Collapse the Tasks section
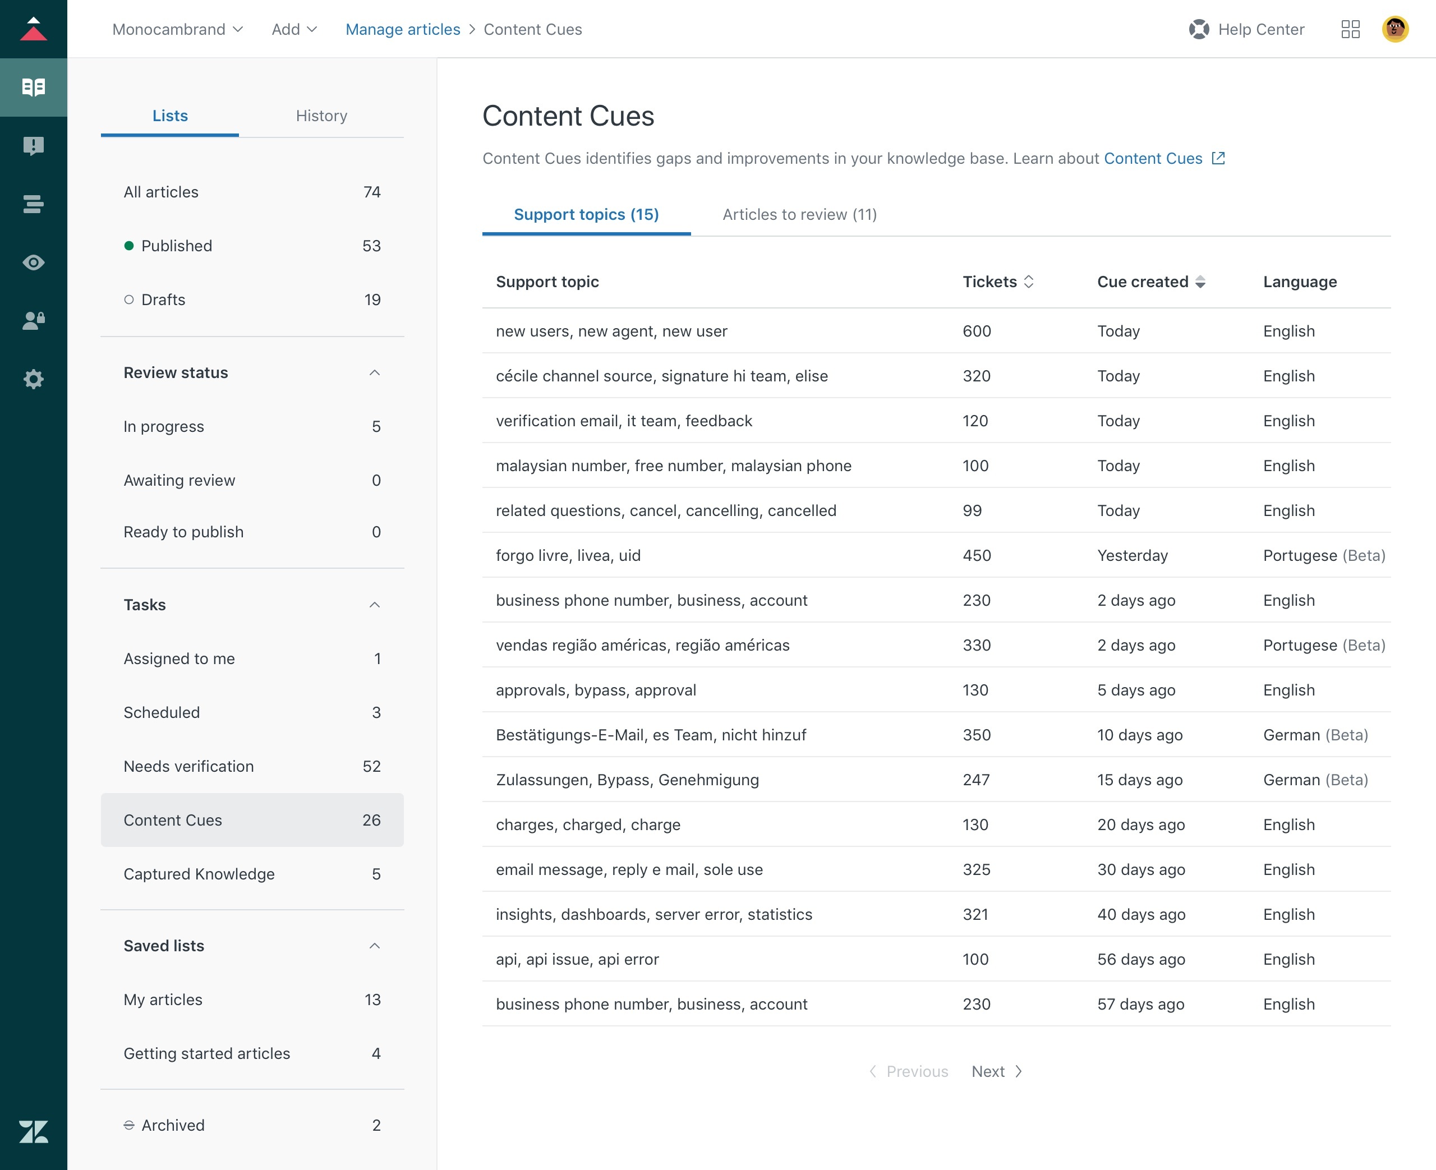Viewport: 1436px width, 1170px height. 374,604
